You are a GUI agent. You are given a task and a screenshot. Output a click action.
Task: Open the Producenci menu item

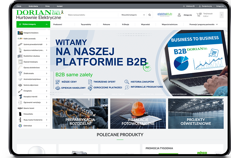pyautogui.click(x=58, y=24)
